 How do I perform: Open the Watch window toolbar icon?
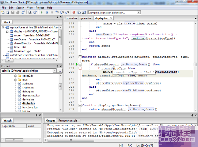(x=84, y=12)
